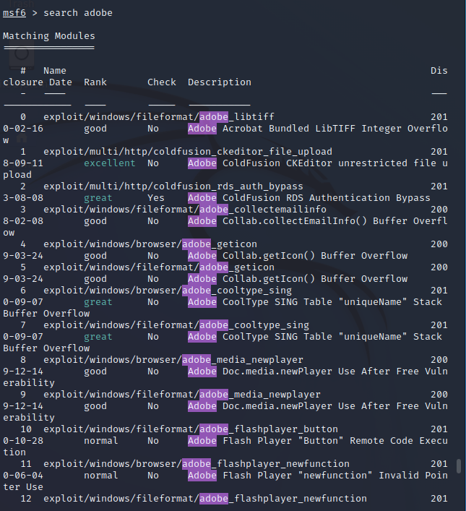Click module path adobe_flashplayer_button
Image resolution: width=466 pixels, height=511 pixels.
coord(191,429)
